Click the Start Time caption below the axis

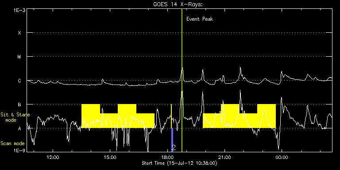(x=180, y=163)
